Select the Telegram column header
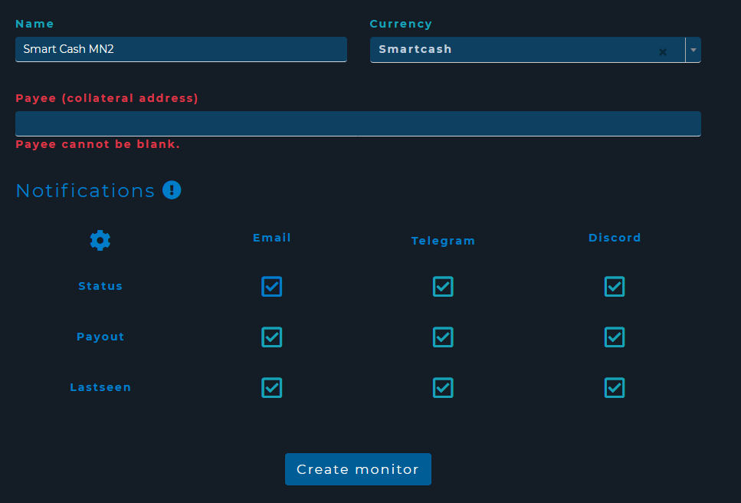This screenshot has height=503, width=741. coord(443,240)
